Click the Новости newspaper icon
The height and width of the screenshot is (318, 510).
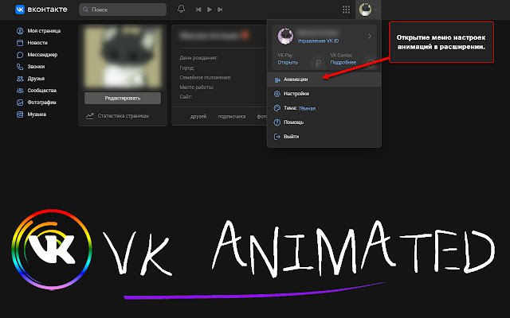pyautogui.click(x=20, y=43)
